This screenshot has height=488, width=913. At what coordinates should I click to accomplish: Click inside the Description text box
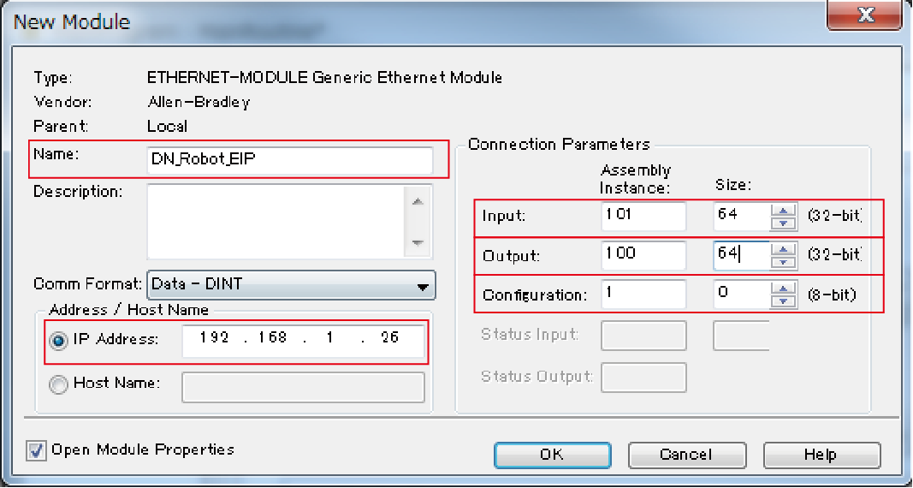point(275,221)
